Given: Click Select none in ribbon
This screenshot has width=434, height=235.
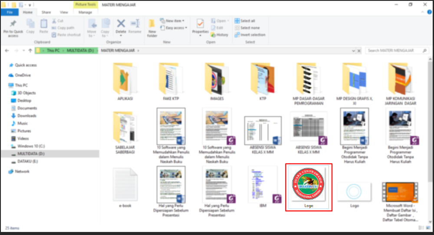Looking at the screenshot, I should pos(247,28).
